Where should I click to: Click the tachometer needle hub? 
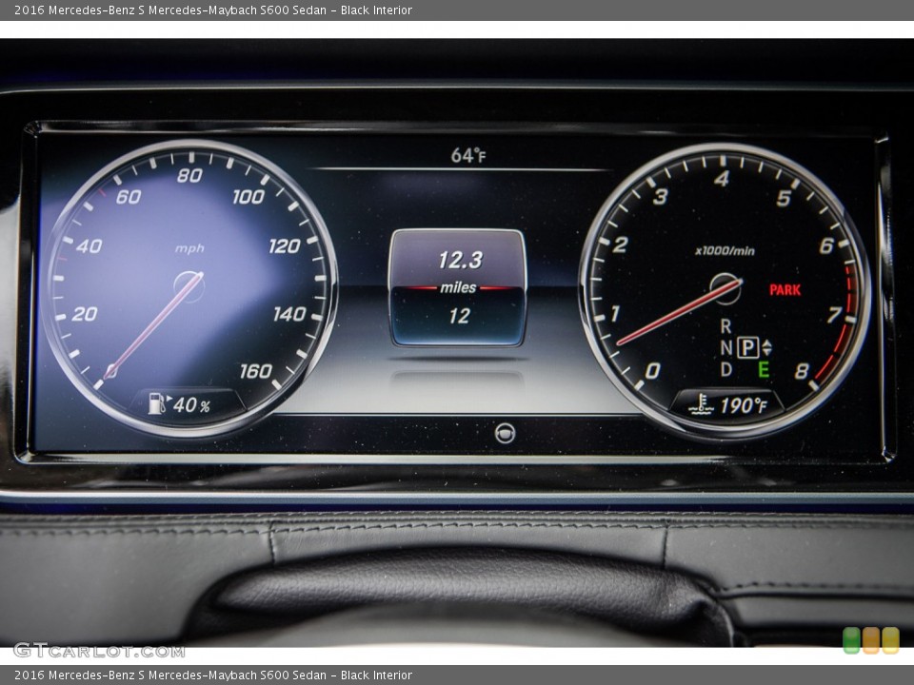click(725, 289)
